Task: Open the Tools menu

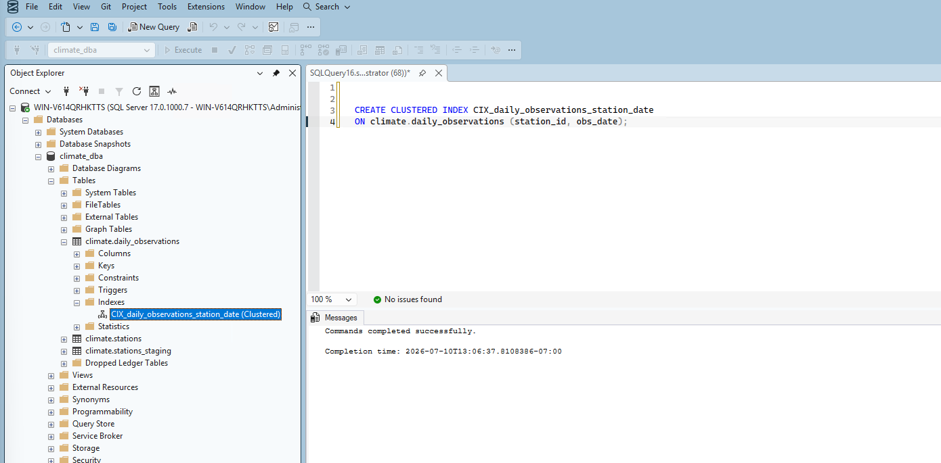Action: pos(167,7)
